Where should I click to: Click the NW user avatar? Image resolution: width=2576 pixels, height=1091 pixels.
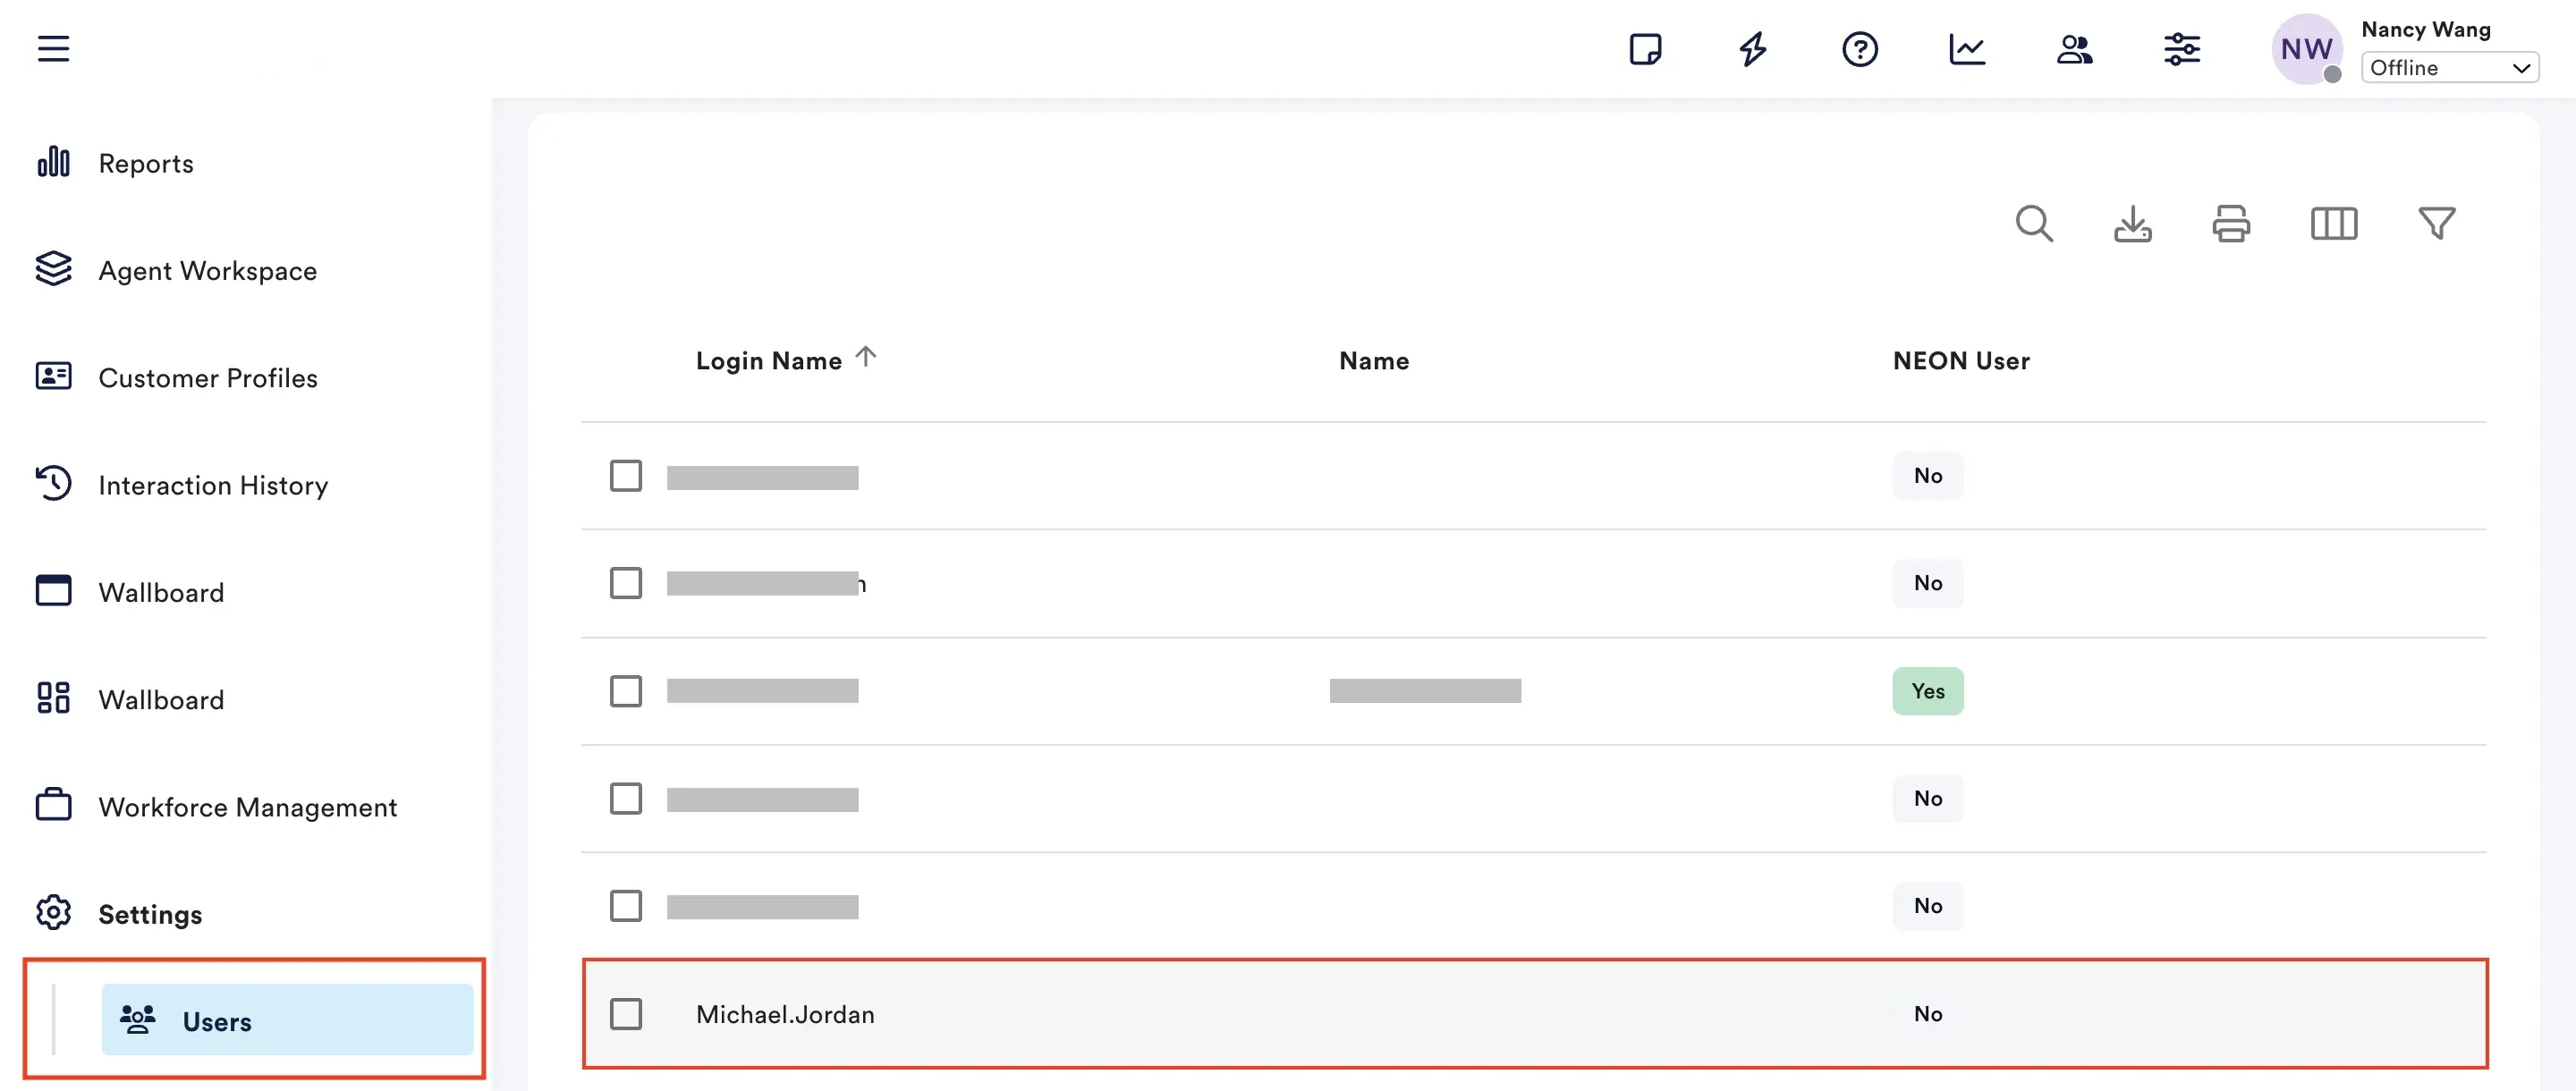tap(2305, 48)
